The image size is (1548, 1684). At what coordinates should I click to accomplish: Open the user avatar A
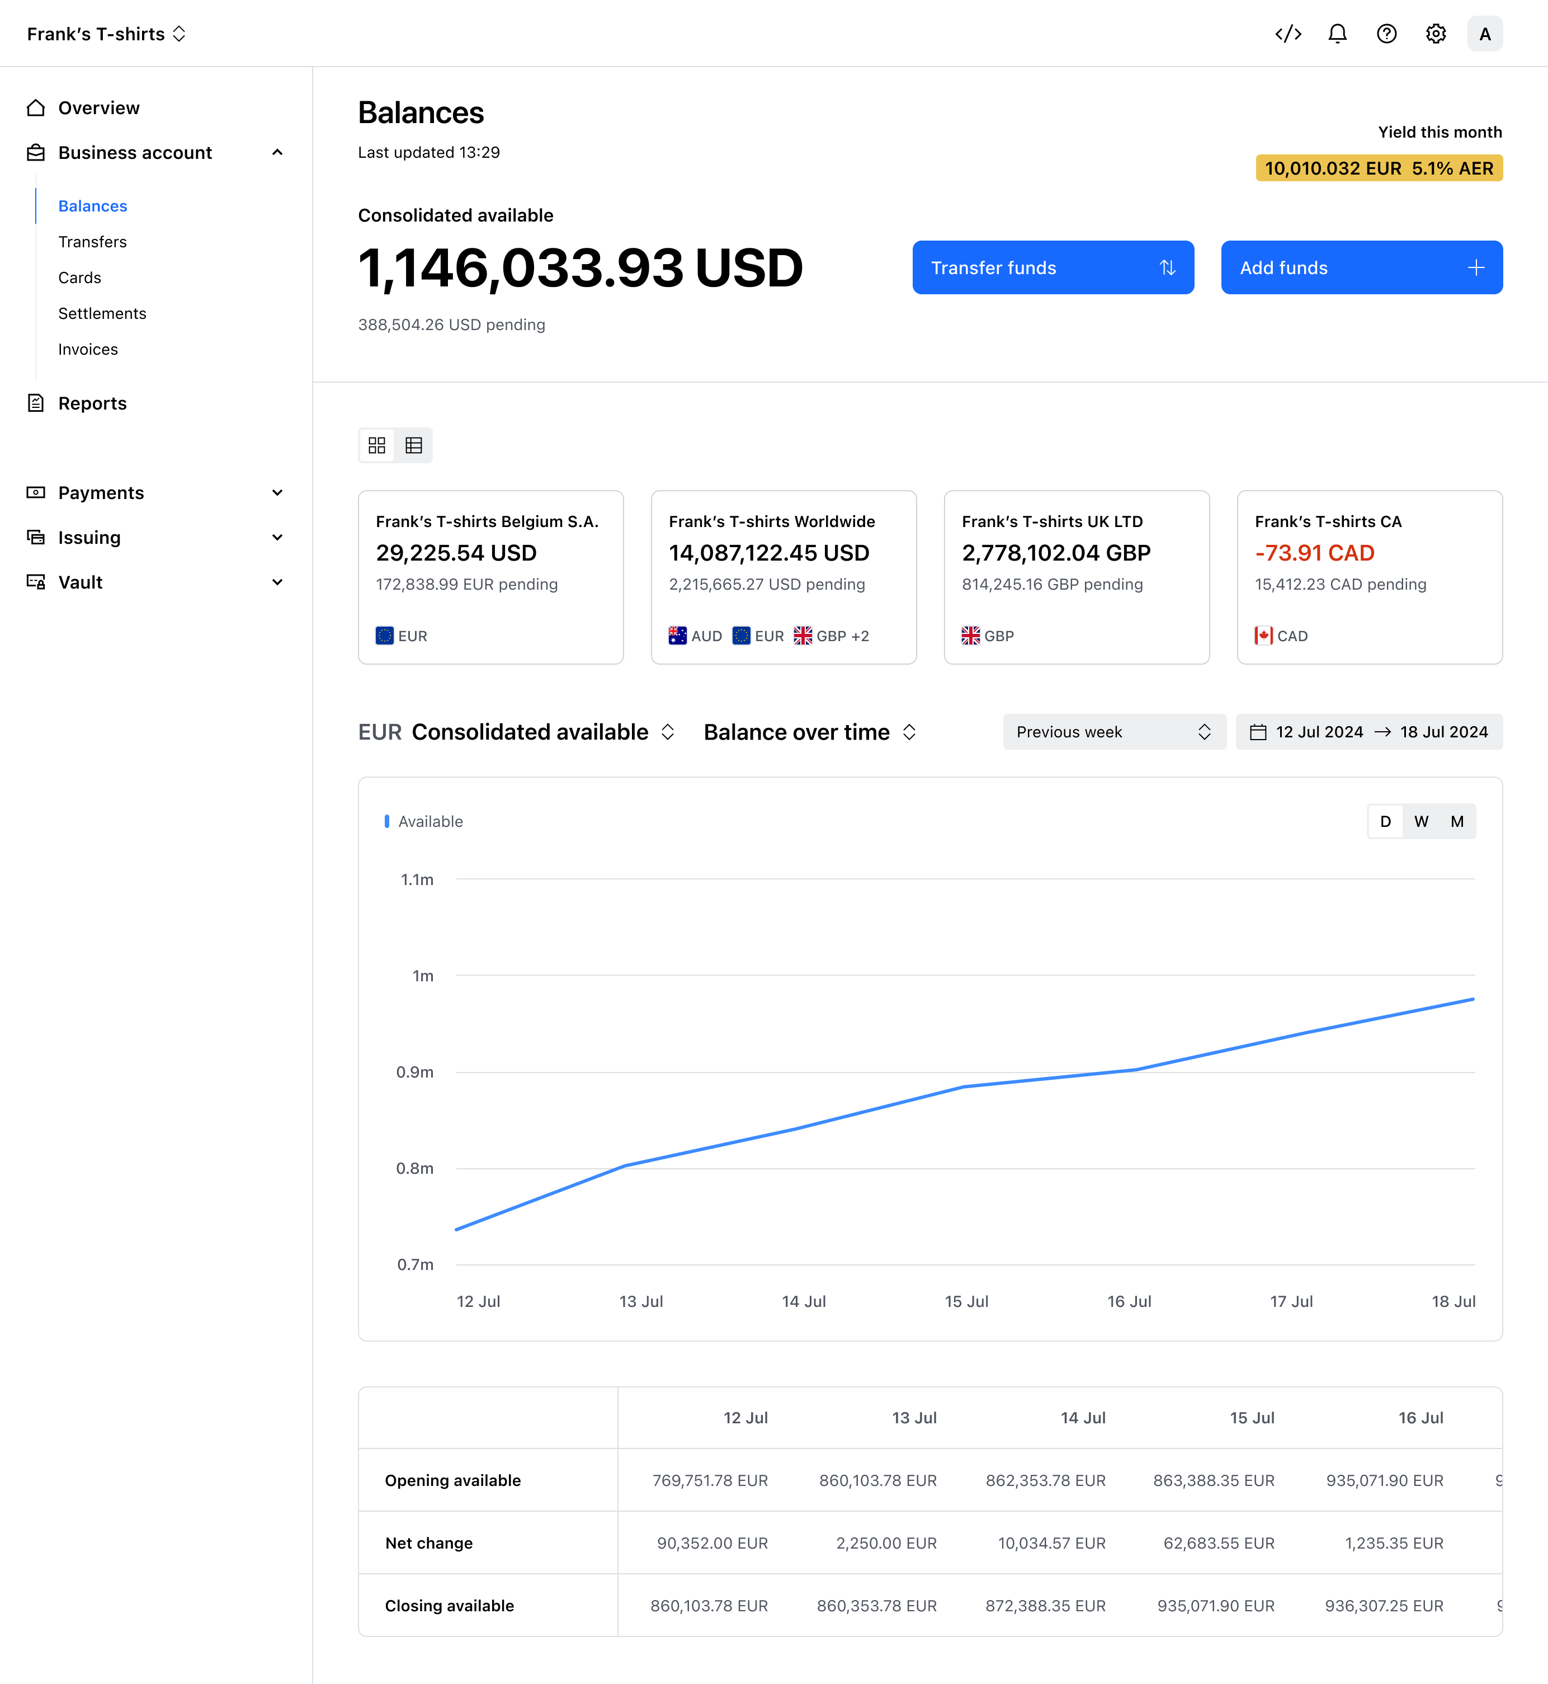coord(1484,34)
